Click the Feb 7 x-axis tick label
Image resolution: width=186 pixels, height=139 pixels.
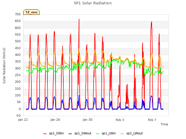[152, 120]
